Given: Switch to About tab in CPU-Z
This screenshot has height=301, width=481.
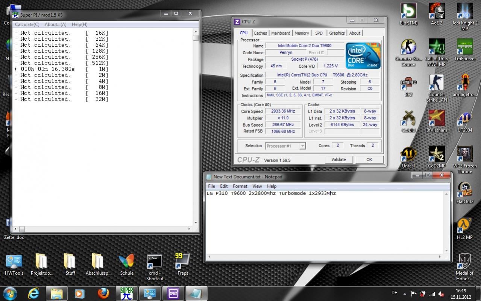Looking at the screenshot, I should click(x=355, y=33).
